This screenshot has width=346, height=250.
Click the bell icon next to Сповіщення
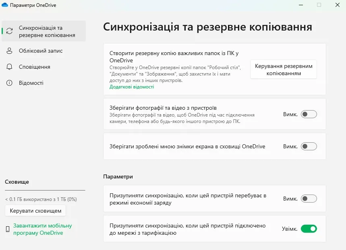click(9, 67)
